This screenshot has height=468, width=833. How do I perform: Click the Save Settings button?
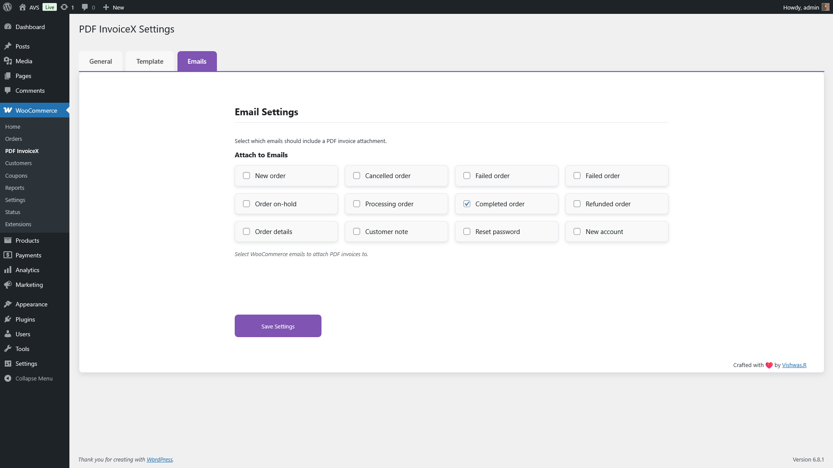click(278, 326)
